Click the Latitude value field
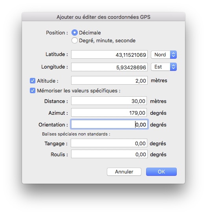This screenshot has width=207, height=215. pyautogui.click(x=109, y=54)
